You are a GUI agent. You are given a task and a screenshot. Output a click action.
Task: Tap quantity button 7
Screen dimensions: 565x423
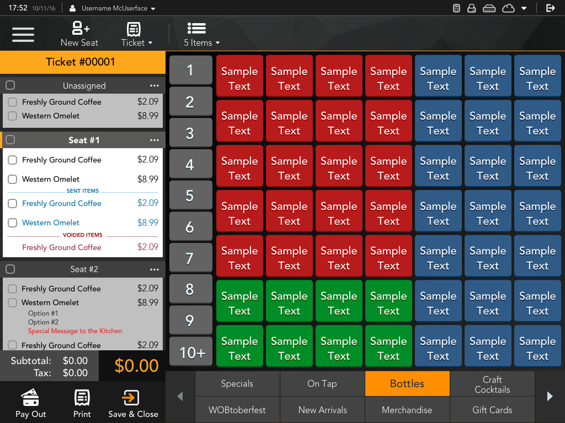click(190, 258)
